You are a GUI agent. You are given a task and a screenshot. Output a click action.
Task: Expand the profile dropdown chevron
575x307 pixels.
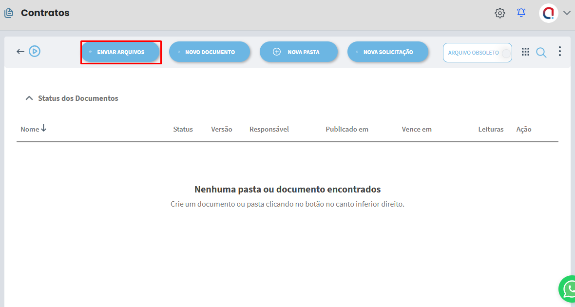(x=567, y=13)
